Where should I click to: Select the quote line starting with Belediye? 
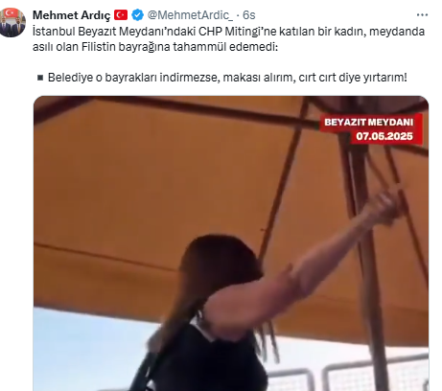tap(227, 78)
